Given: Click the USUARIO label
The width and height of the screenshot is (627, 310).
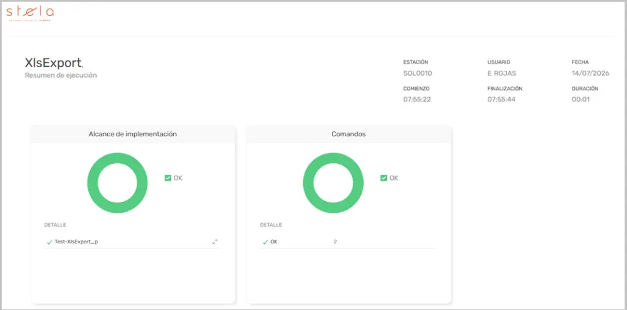Looking at the screenshot, I should 499,62.
